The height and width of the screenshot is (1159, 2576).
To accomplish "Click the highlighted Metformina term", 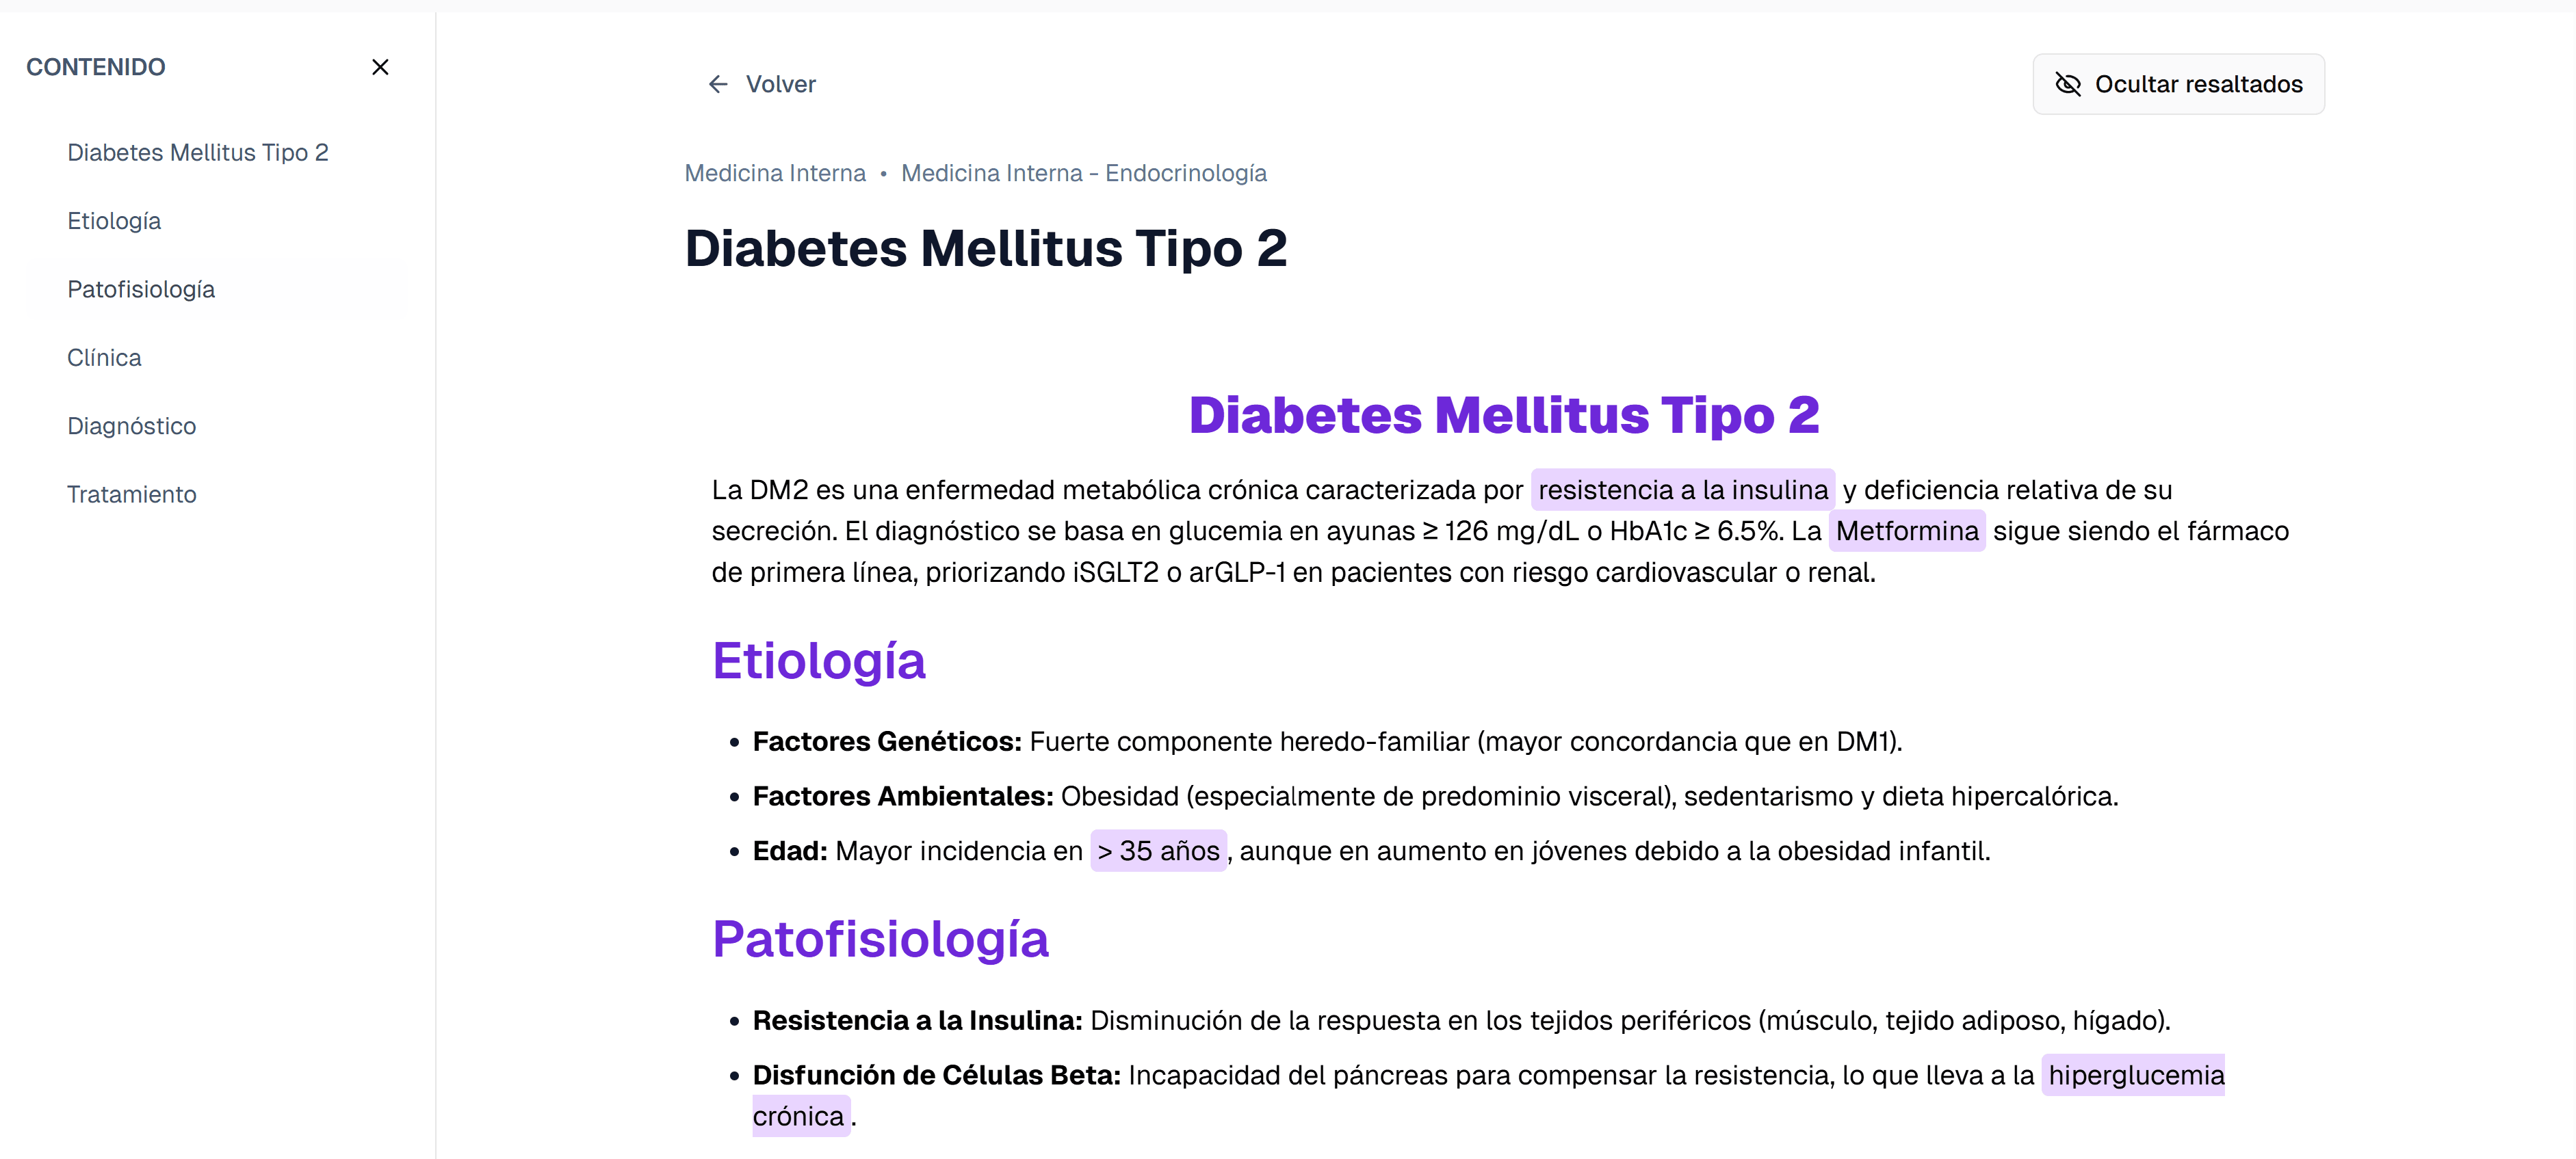I will (x=1906, y=531).
